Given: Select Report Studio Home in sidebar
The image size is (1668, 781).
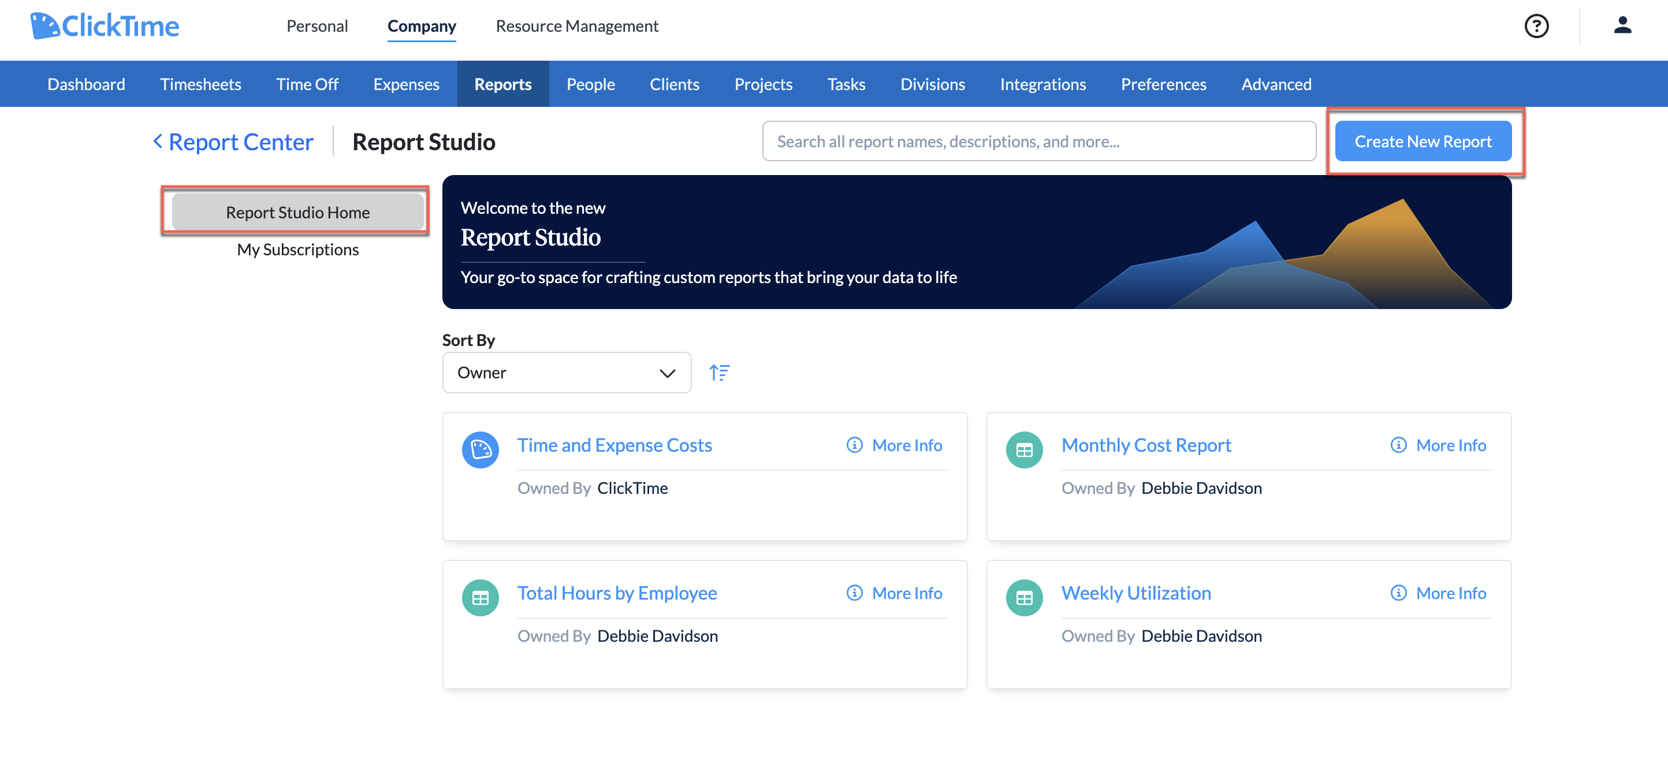Looking at the screenshot, I should pyautogui.click(x=298, y=212).
